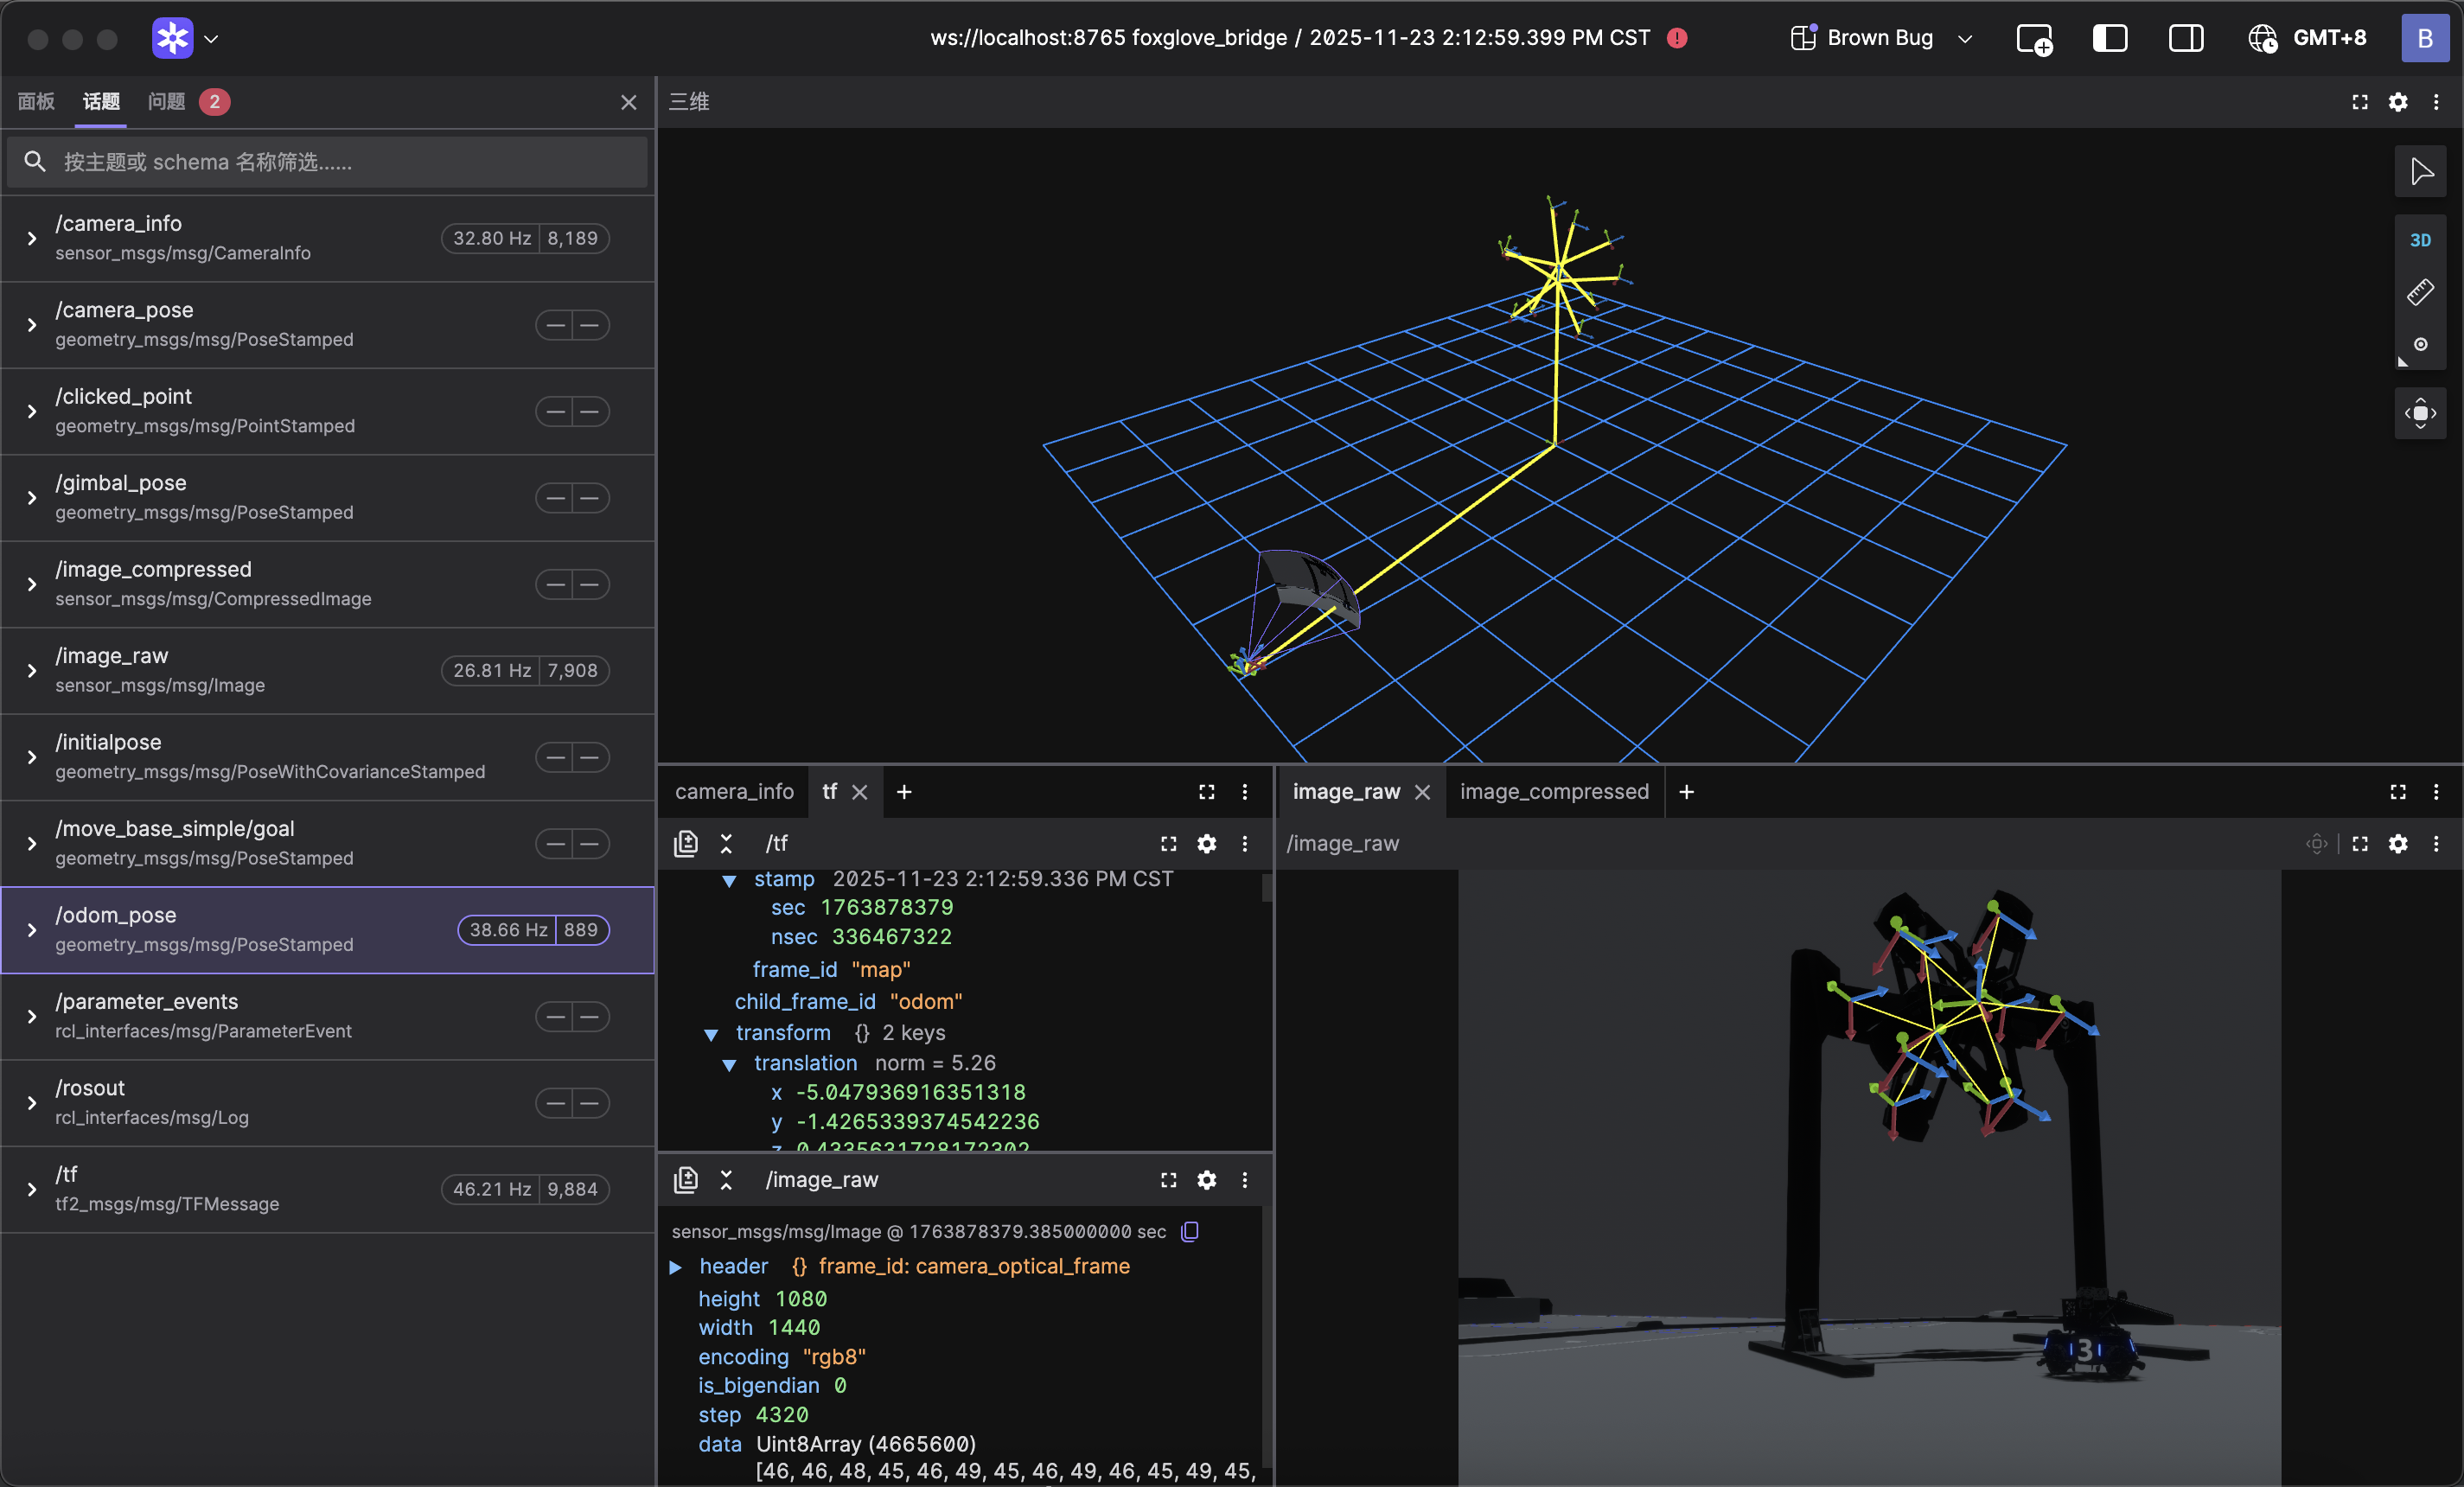Click the /tf panel vertical scrollbar
Image resolution: width=2464 pixels, height=1487 pixels.
(x=1267, y=888)
